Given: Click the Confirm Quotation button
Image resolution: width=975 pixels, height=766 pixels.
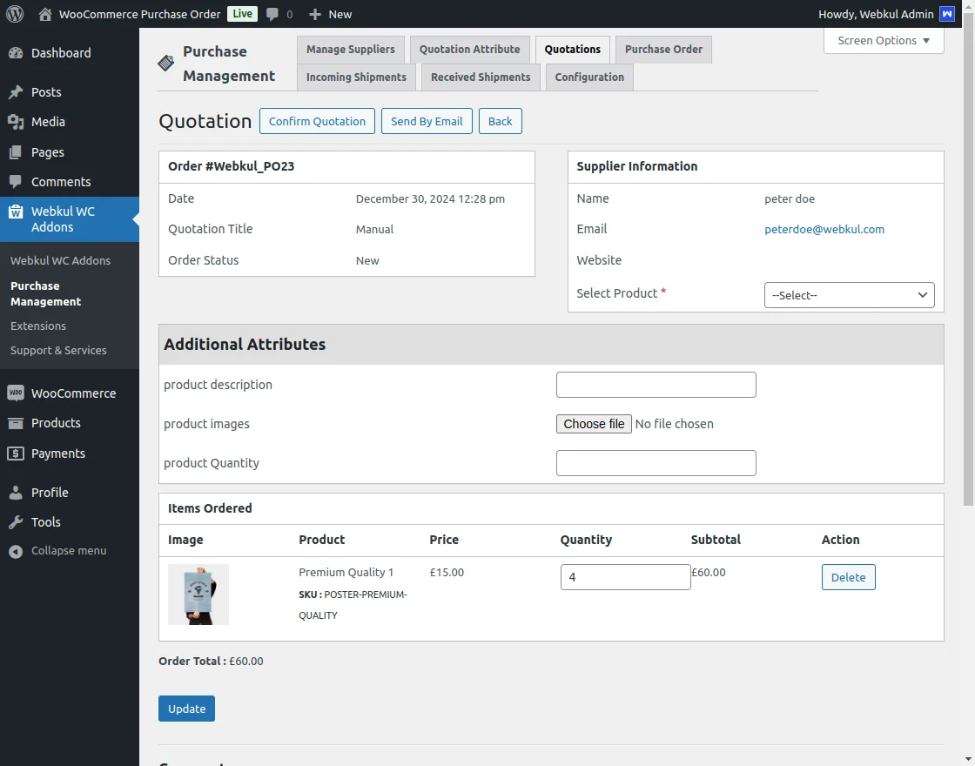Looking at the screenshot, I should [x=317, y=121].
